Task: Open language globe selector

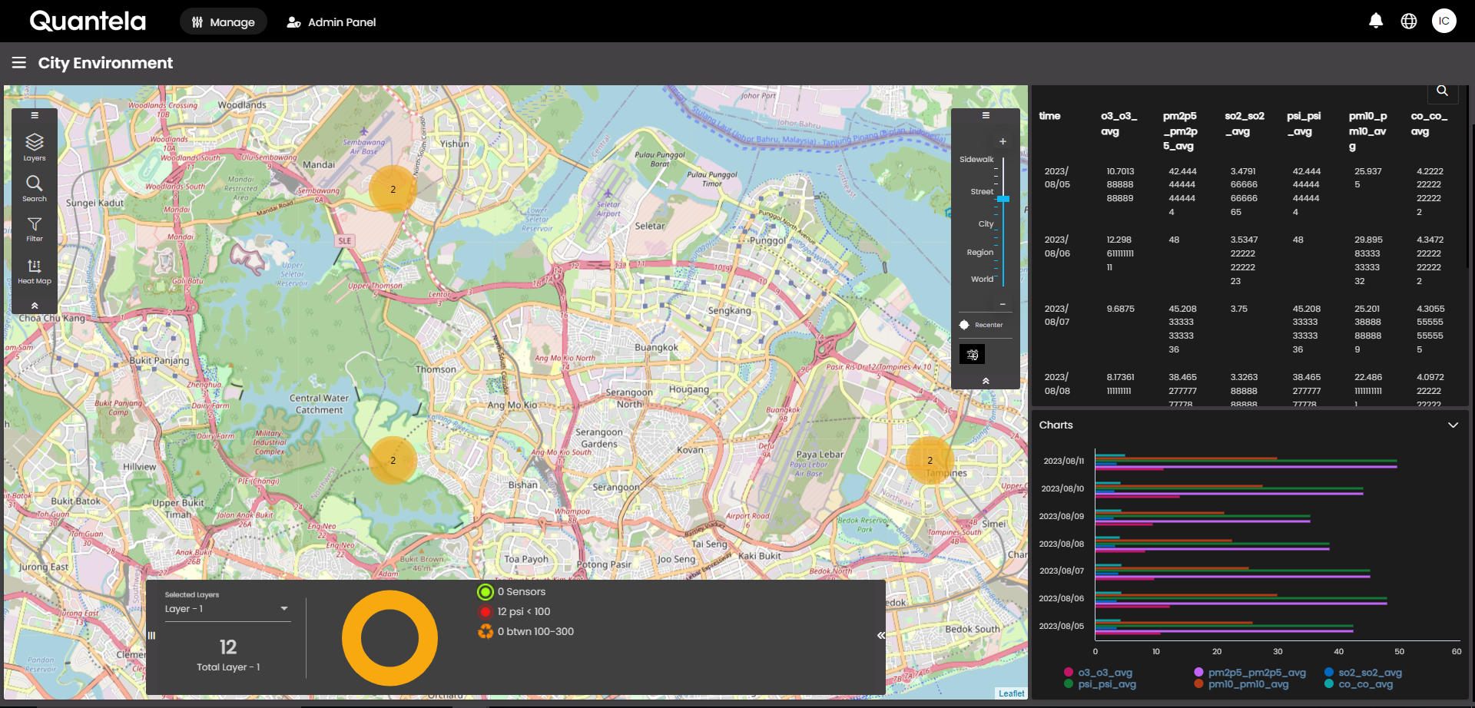Action: (1409, 21)
